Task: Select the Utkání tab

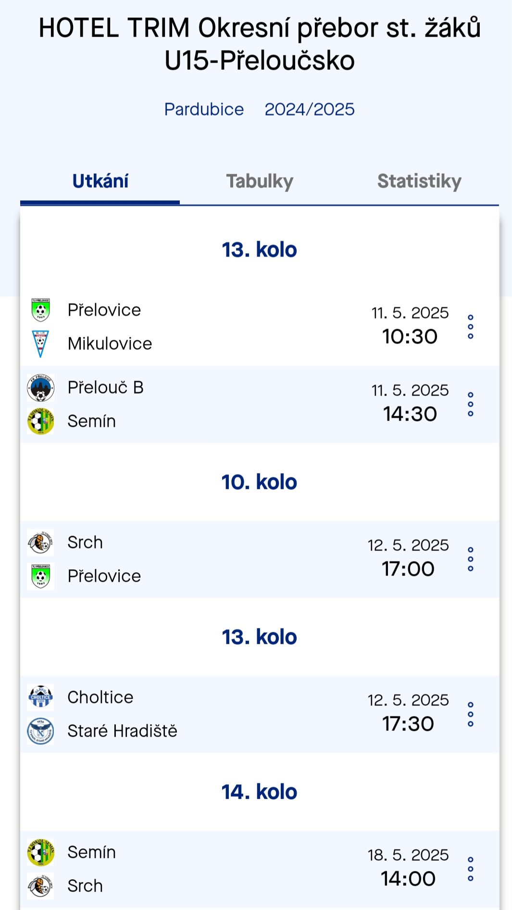Action: pyautogui.click(x=100, y=181)
